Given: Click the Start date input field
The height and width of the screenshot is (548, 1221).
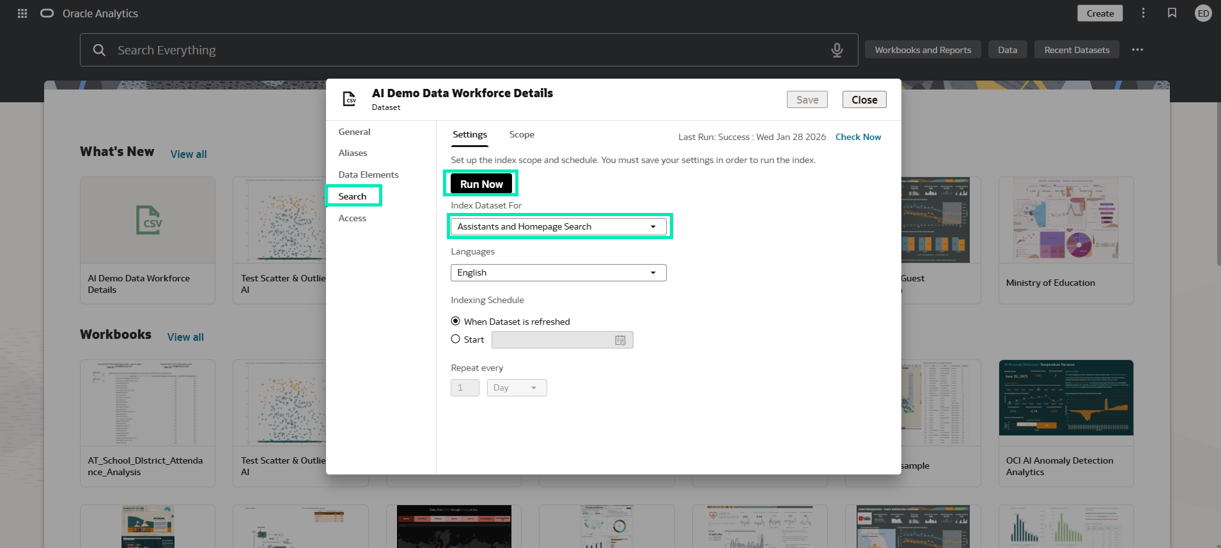Looking at the screenshot, I should pyautogui.click(x=562, y=340).
